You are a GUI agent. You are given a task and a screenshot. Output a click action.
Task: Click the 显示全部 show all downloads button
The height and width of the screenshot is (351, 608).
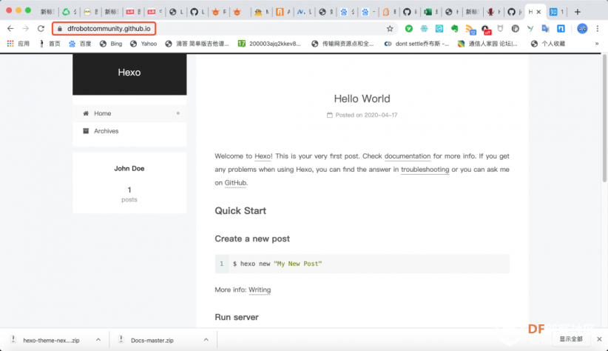[x=571, y=339]
